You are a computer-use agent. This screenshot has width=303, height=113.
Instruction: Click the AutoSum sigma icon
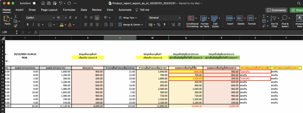point(264,17)
